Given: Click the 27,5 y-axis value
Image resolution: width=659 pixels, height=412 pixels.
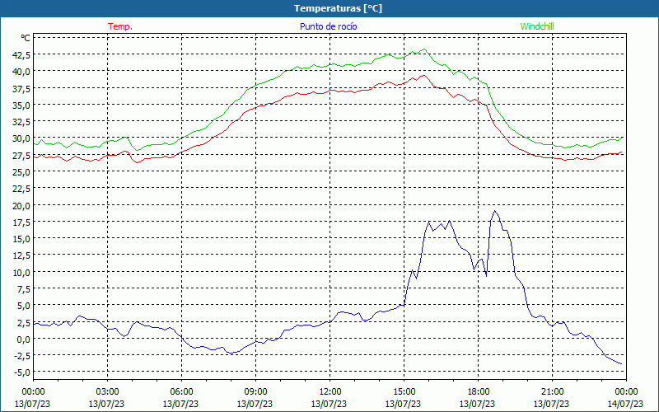Looking at the screenshot, I should point(21,155).
